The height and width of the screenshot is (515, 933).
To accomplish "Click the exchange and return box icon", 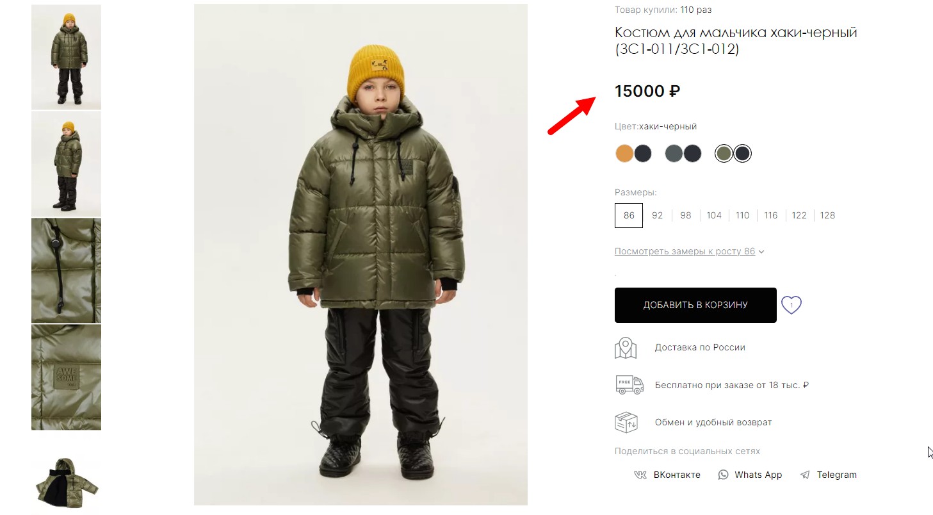I will [626, 422].
